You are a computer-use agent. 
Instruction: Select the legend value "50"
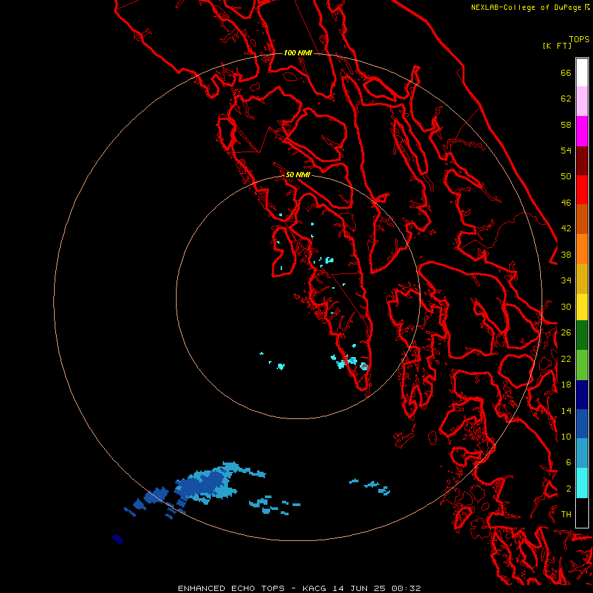coord(566,177)
